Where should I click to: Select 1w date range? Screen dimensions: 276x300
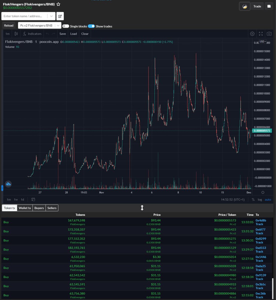(x=16, y=199)
